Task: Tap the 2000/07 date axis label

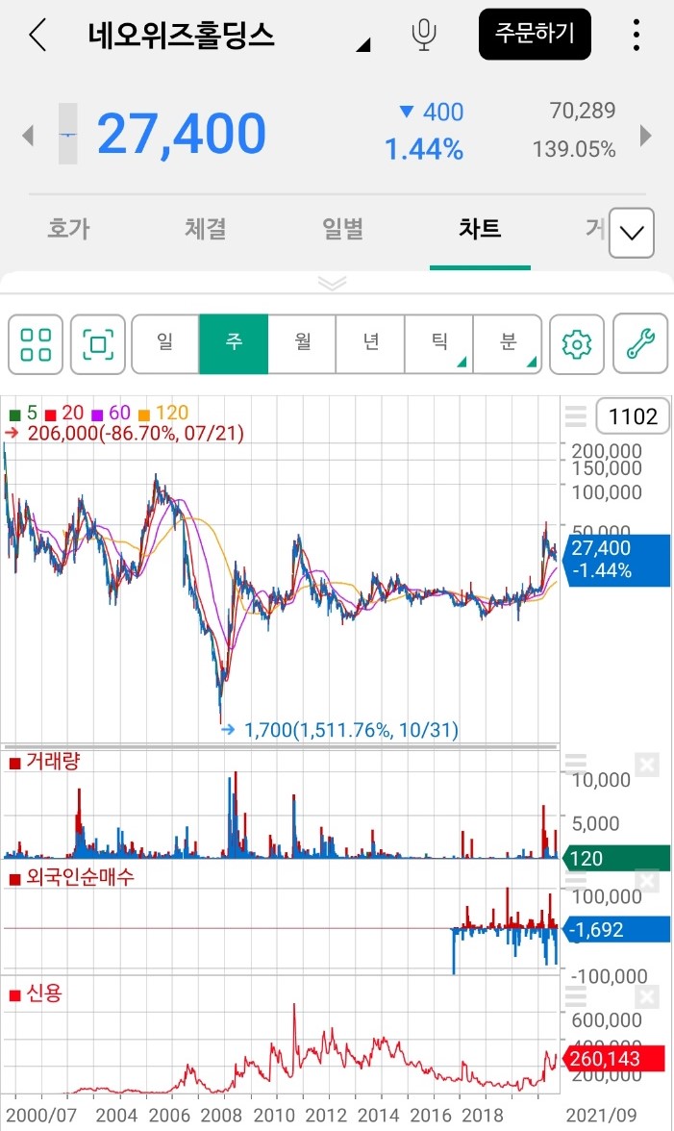Action: [41, 1116]
